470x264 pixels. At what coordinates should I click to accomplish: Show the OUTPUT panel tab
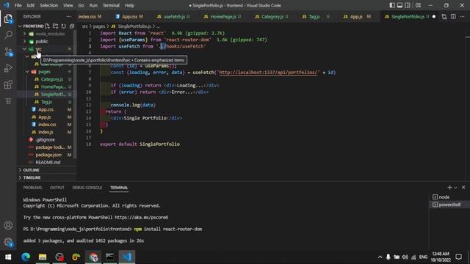click(57, 188)
